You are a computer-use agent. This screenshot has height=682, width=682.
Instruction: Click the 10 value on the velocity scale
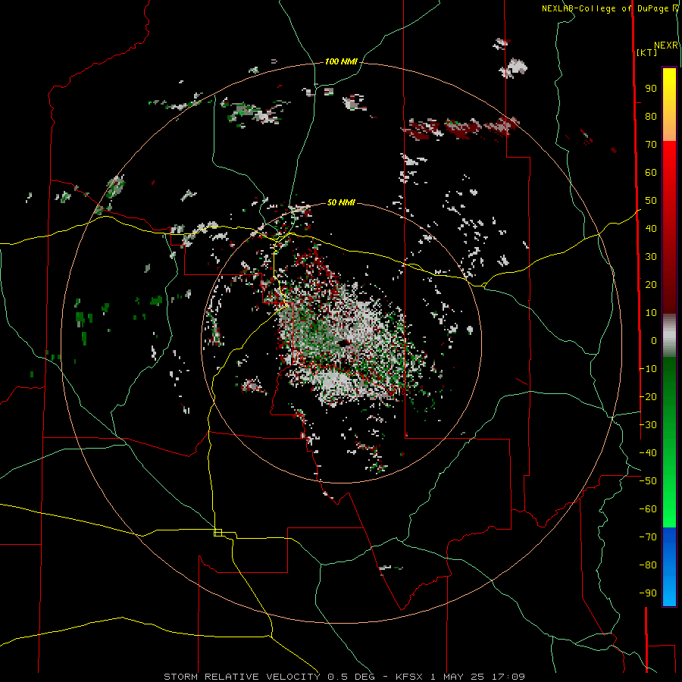(651, 313)
